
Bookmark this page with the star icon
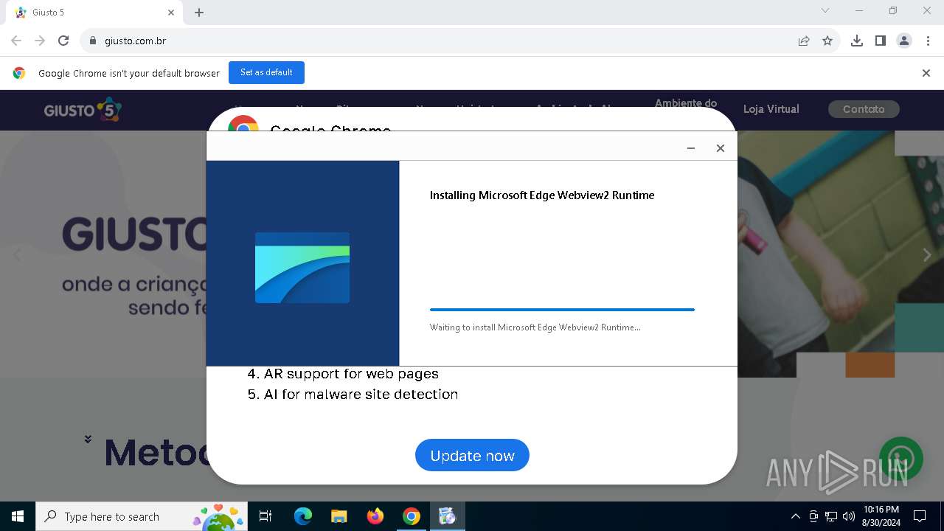(x=827, y=41)
